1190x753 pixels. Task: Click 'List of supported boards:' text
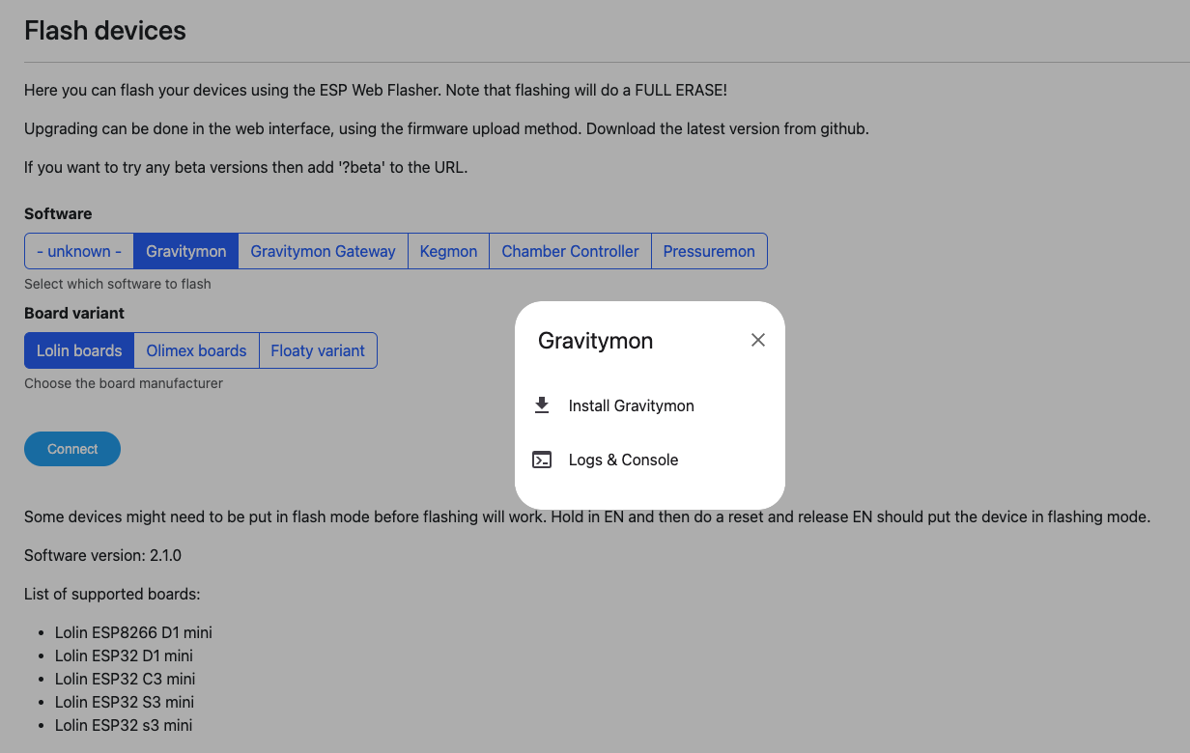(x=112, y=594)
